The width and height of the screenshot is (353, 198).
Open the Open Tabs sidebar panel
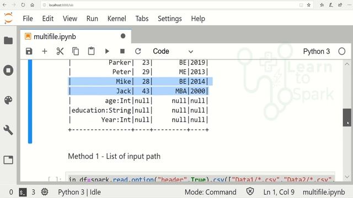8,160
